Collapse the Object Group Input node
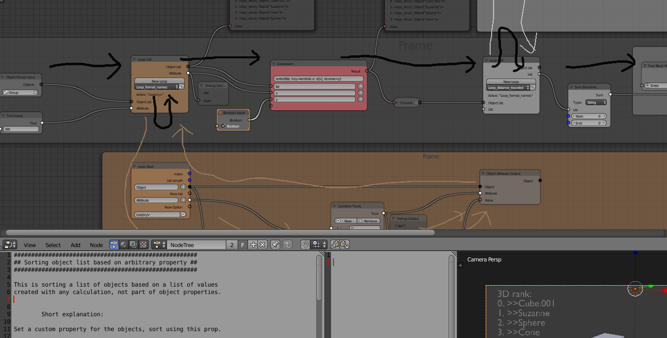This screenshot has width=667, height=338. tap(2, 77)
